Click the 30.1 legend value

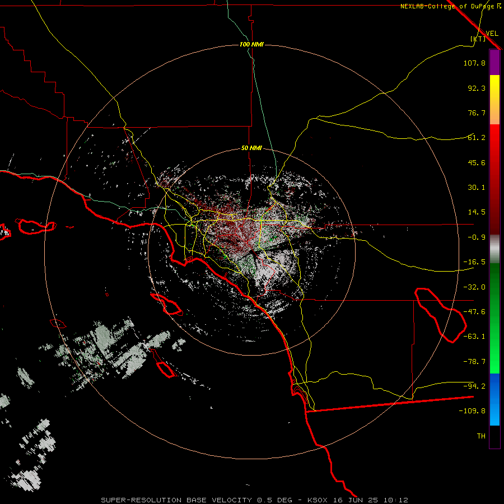pos(477,188)
